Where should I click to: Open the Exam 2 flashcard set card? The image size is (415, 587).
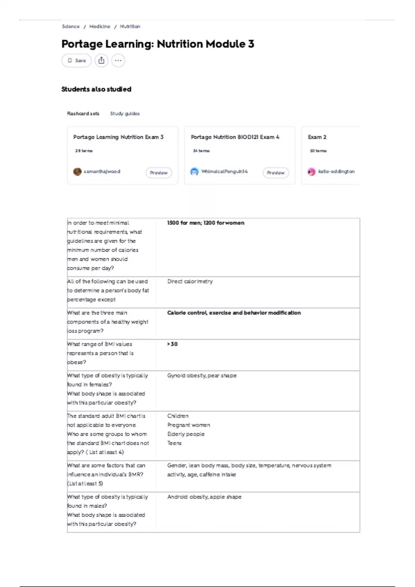click(x=331, y=155)
